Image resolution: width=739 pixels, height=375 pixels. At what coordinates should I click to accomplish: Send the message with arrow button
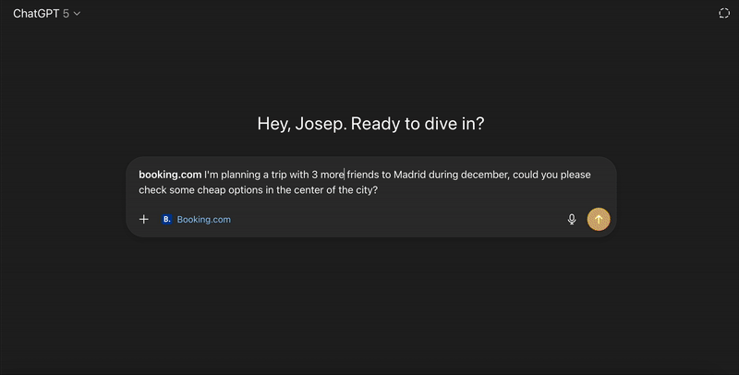point(599,220)
